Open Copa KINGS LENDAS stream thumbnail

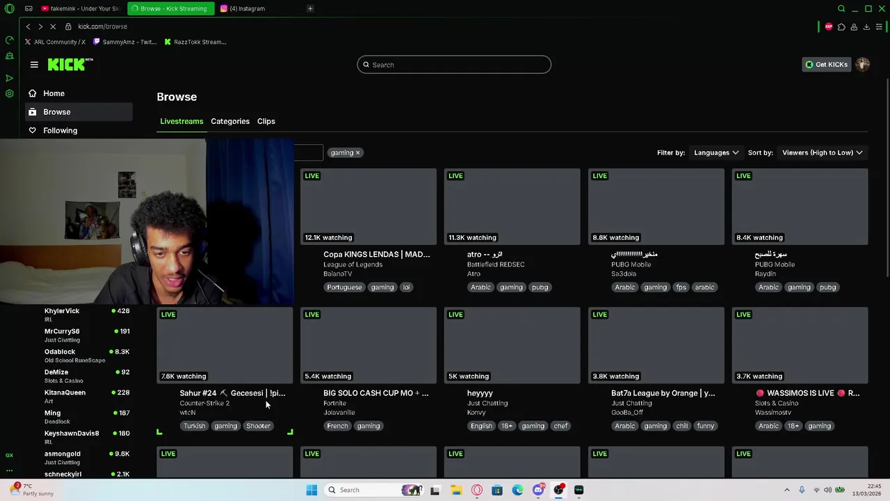pyautogui.click(x=369, y=206)
